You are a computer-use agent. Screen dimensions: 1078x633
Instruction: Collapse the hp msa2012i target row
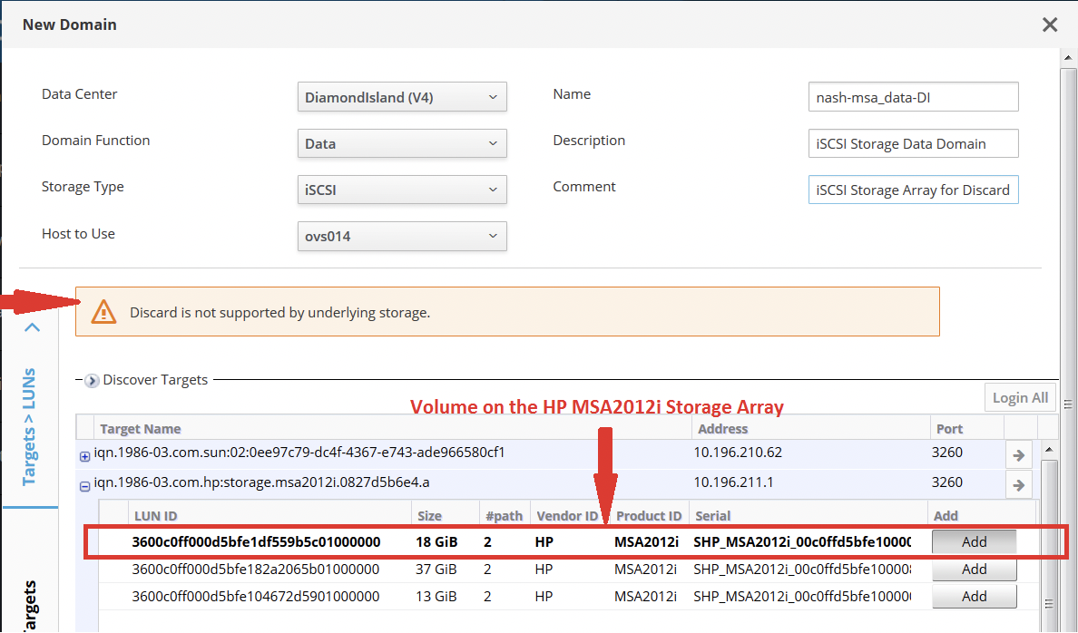pyautogui.click(x=85, y=486)
